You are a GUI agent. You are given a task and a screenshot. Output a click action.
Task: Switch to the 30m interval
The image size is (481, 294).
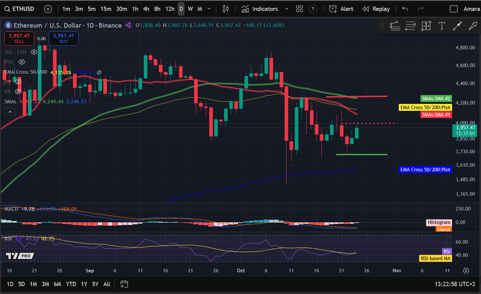122,9
